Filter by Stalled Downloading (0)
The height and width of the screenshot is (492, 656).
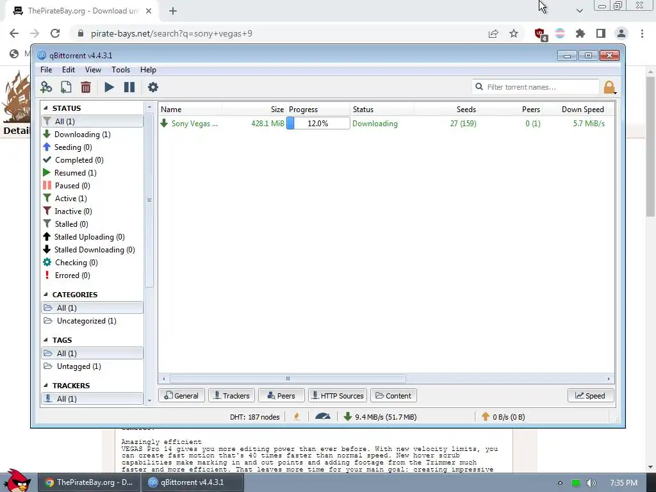94,250
